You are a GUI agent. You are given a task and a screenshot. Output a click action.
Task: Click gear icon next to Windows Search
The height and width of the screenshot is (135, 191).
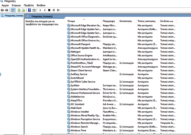coord(69,127)
